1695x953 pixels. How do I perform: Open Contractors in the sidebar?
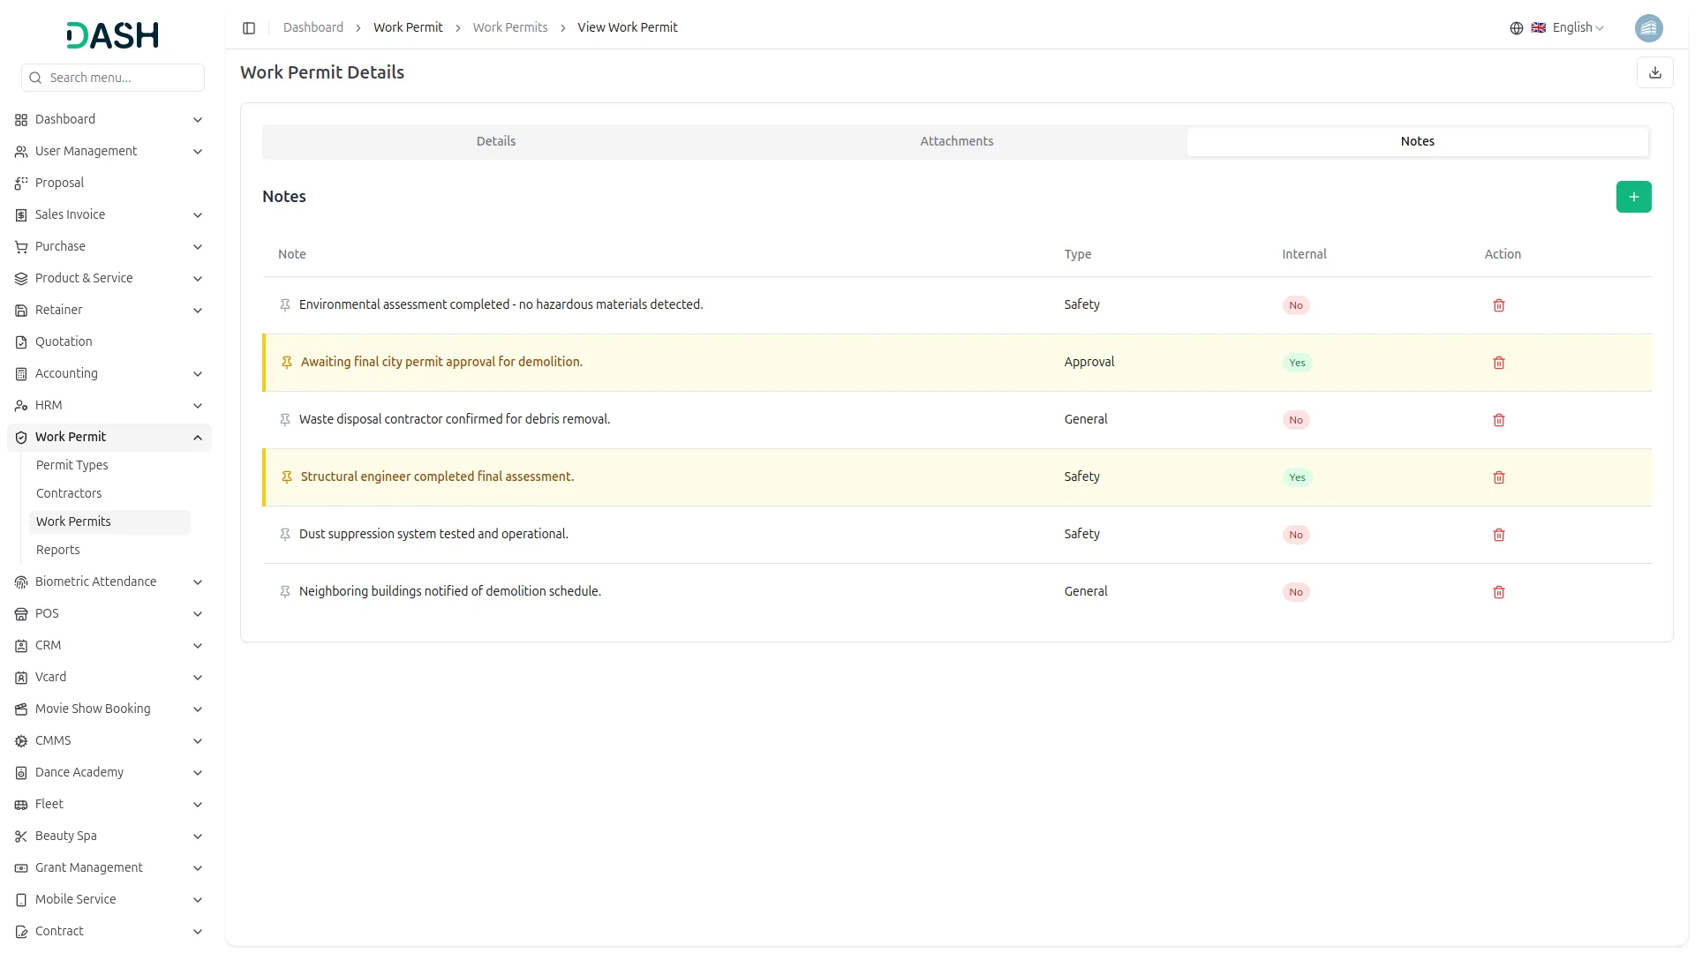click(69, 493)
